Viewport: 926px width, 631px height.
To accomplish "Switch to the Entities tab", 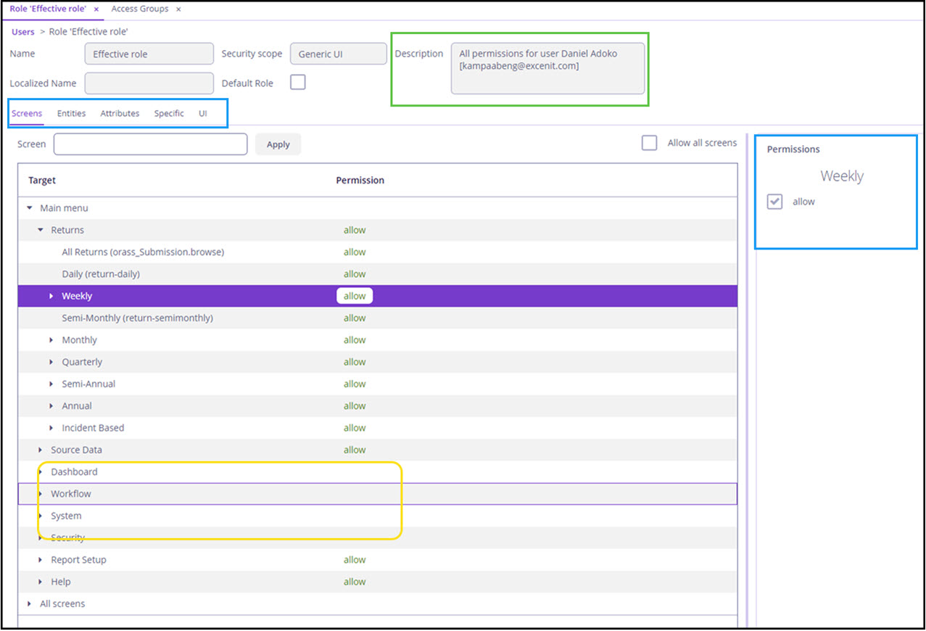I will [x=71, y=114].
